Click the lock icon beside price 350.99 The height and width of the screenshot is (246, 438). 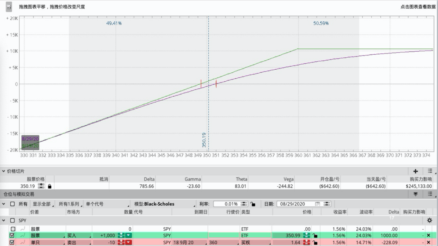coord(315,235)
